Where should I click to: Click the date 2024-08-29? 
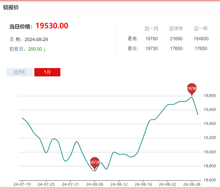(36, 39)
